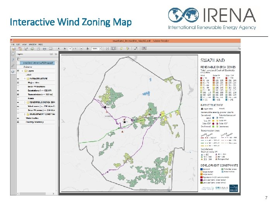The width and height of the screenshot is (279, 209).
Task: Click the Layers panel title
Action: point(20,54)
